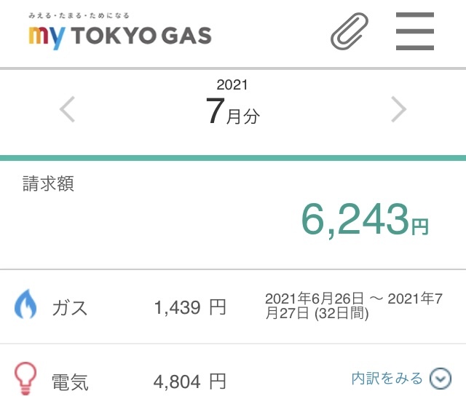Go to the previous month
Image resolution: width=466 pixels, height=415 pixels.
[x=68, y=110]
